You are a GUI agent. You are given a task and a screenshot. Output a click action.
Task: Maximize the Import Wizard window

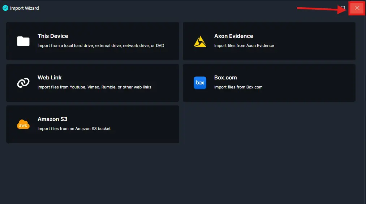pyautogui.click(x=343, y=8)
